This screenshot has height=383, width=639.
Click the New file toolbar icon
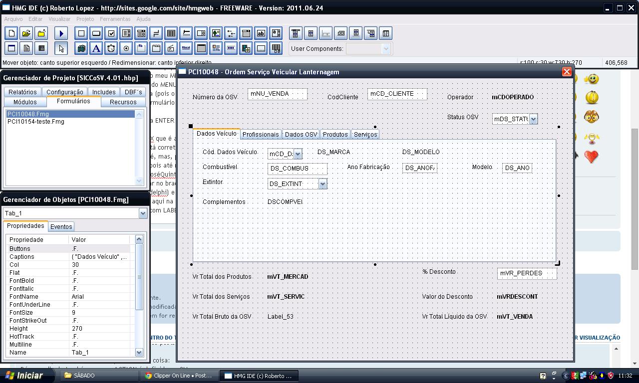pos(11,33)
